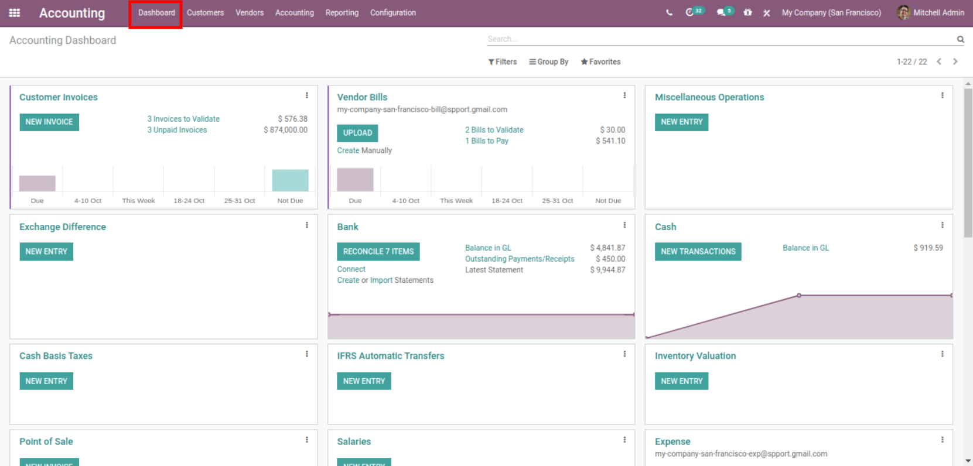The width and height of the screenshot is (973, 466).
Task: Click the dashboard vertical scrollbar
Action: [x=968, y=164]
